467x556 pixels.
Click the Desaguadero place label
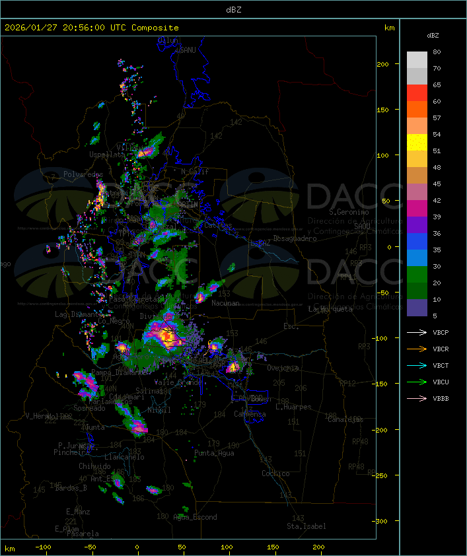pos(295,238)
